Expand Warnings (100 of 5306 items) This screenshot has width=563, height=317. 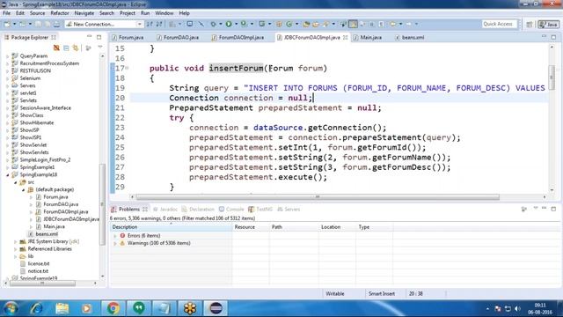coord(115,243)
